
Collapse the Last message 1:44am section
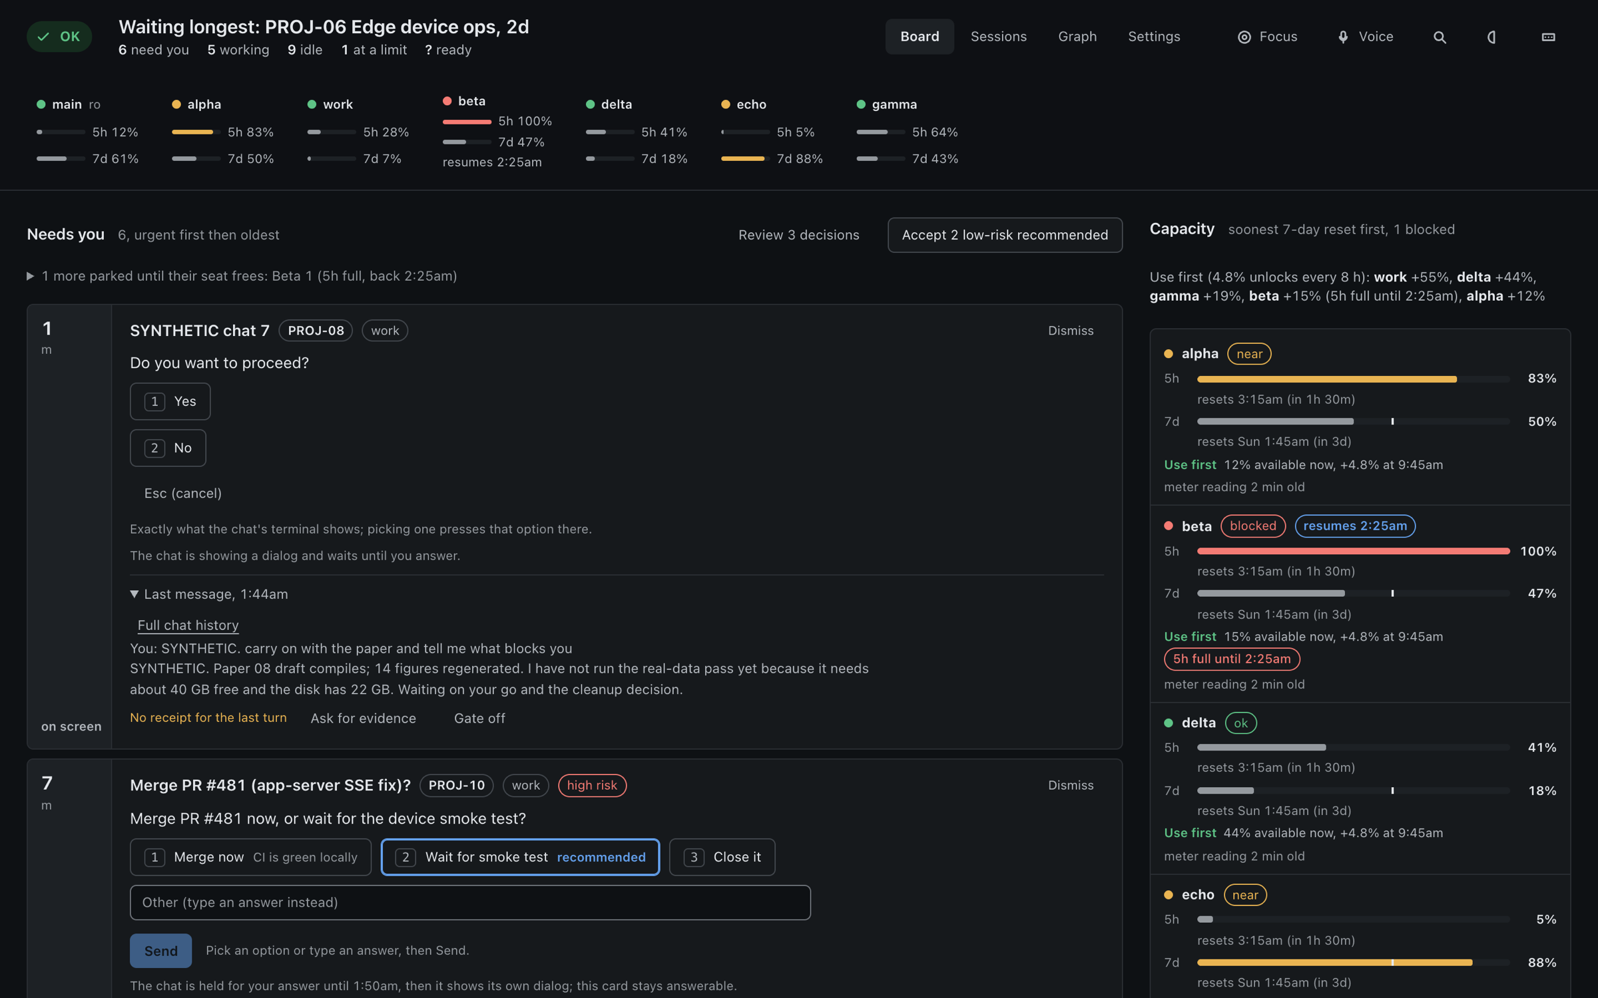coord(209,593)
